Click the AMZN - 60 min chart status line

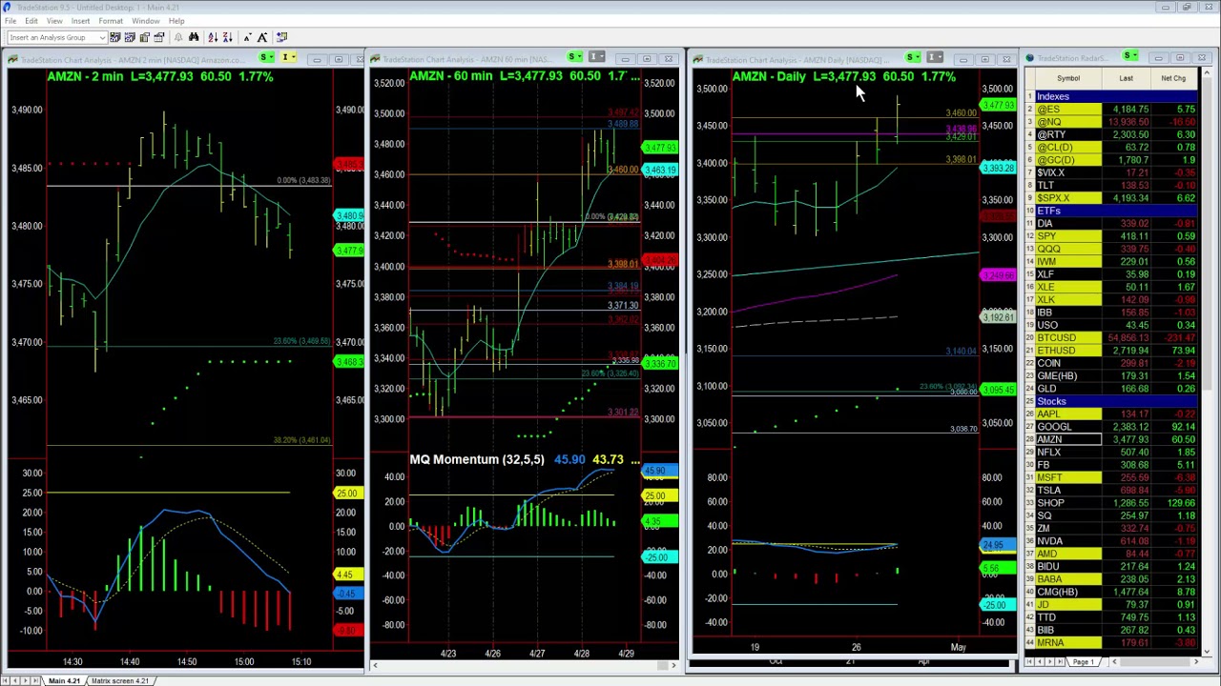pos(525,76)
